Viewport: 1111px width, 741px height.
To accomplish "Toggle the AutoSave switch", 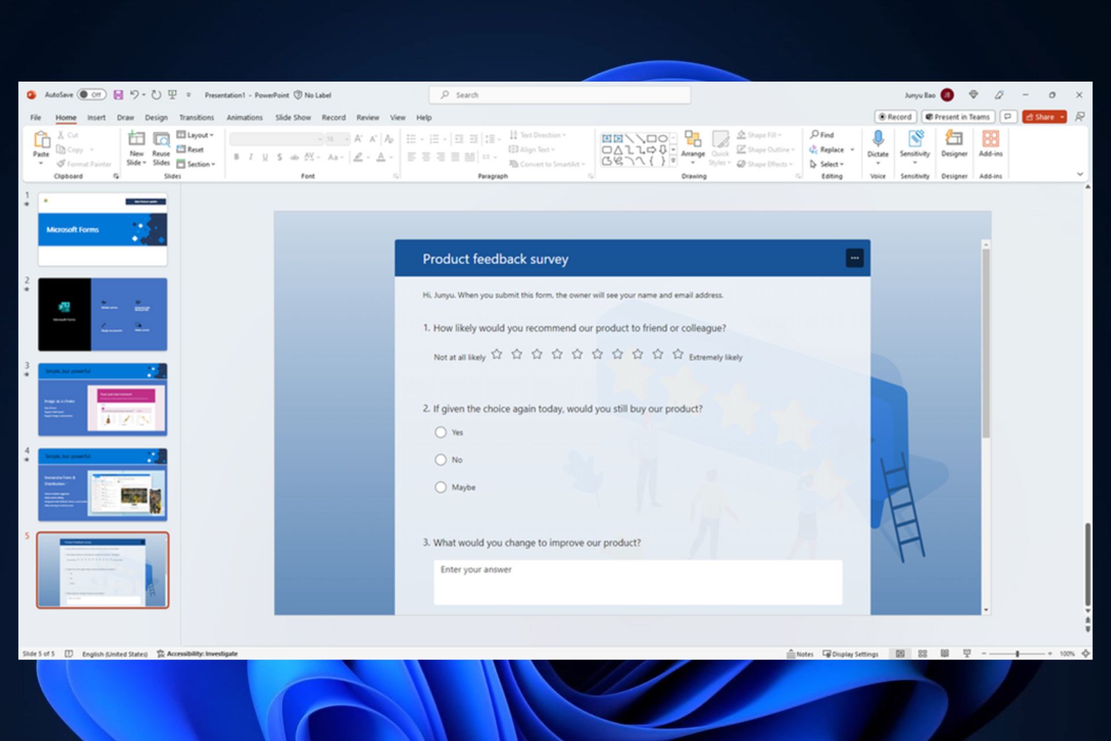I will click(92, 95).
